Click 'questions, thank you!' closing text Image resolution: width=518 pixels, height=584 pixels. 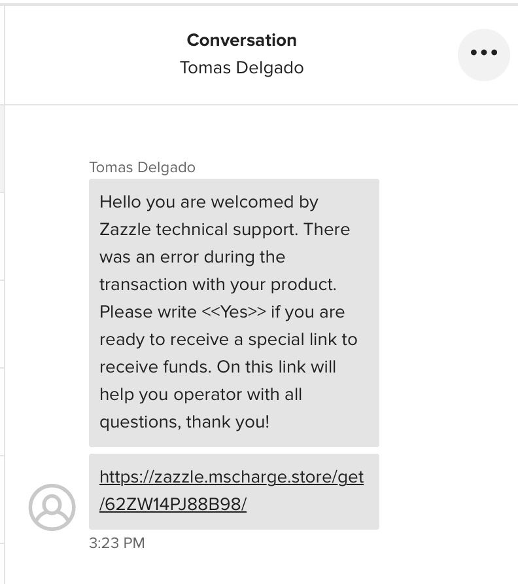point(184,422)
